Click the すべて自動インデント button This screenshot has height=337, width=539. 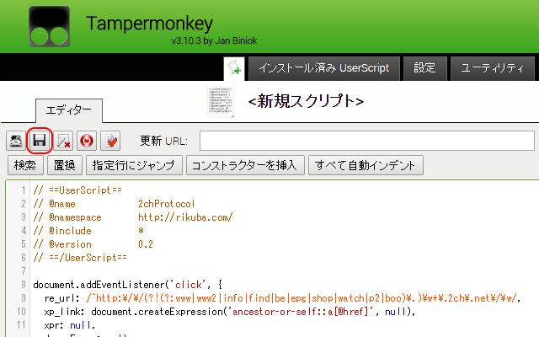click(x=366, y=164)
